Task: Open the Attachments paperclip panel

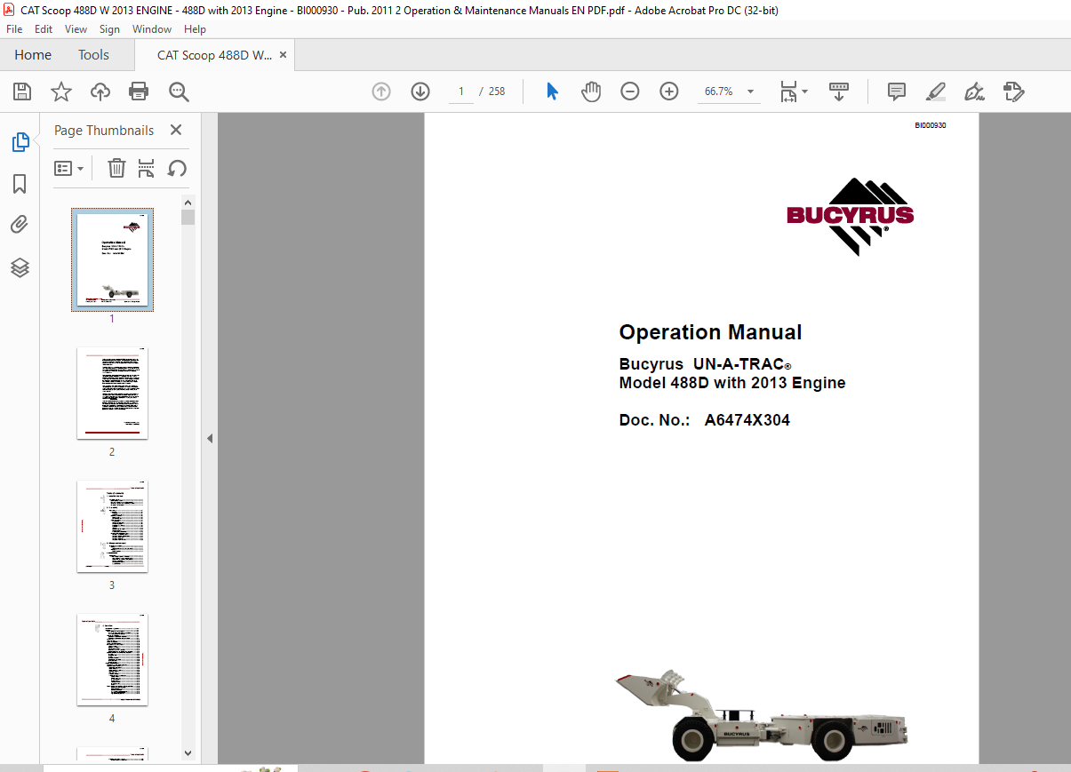Action: (x=20, y=225)
